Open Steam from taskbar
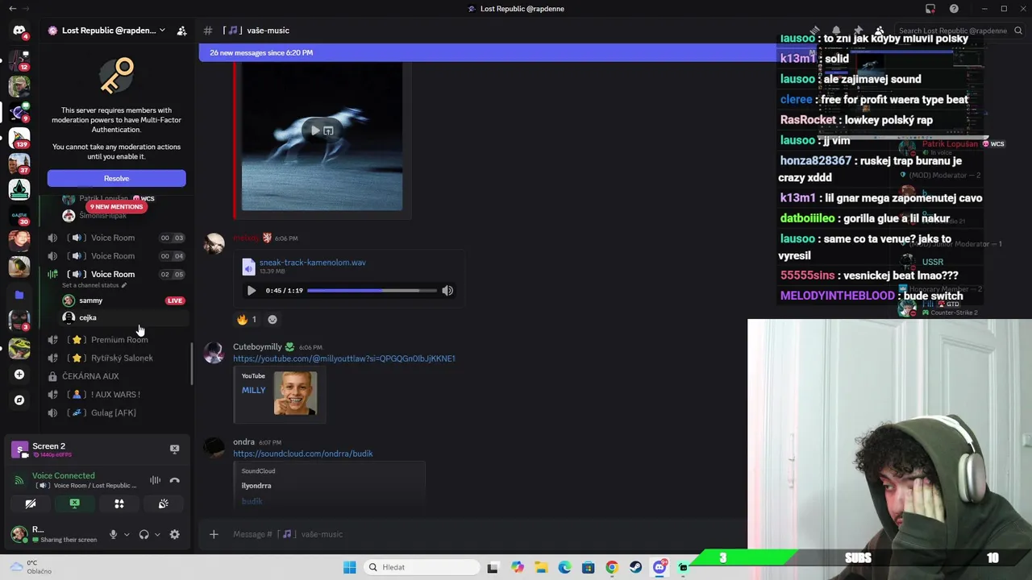Image resolution: width=1032 pixels, height=580 pixels. tap(636, 567)
